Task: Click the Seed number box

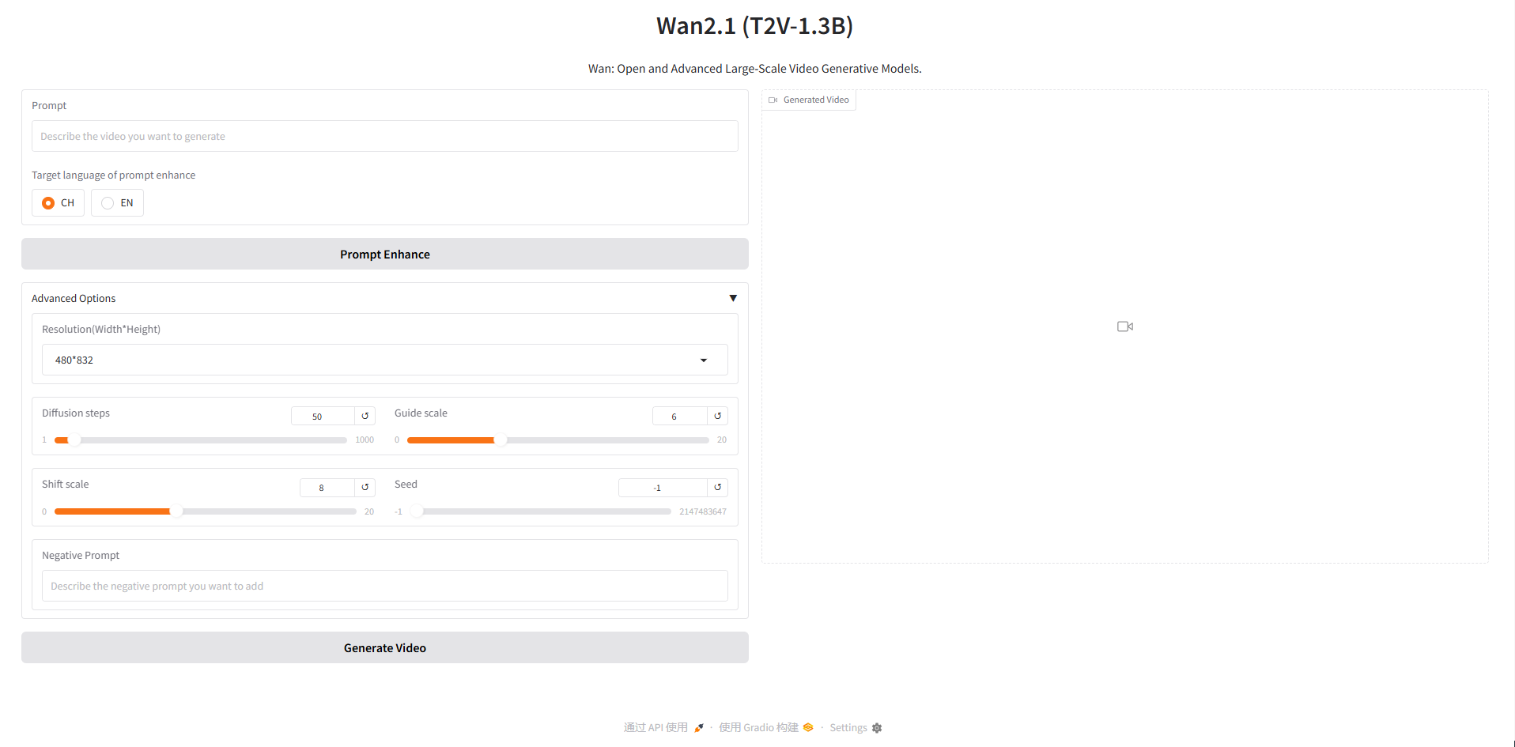Action: [663, 487]
